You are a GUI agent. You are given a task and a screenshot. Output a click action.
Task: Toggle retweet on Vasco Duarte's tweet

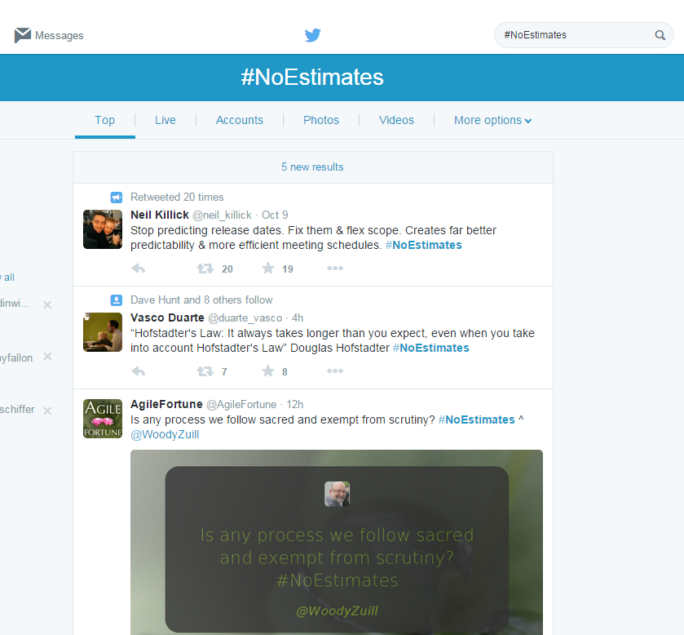tap(205, 371)
